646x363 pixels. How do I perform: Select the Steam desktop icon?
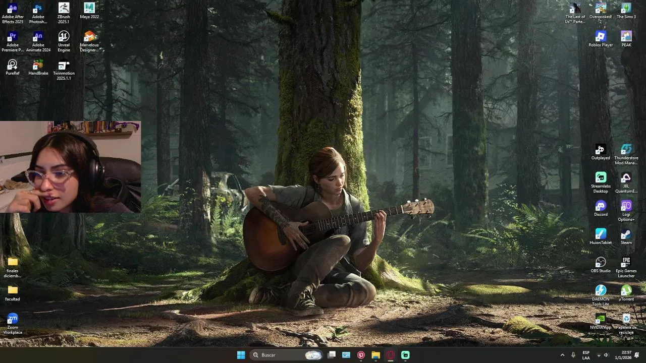(626, 237)
